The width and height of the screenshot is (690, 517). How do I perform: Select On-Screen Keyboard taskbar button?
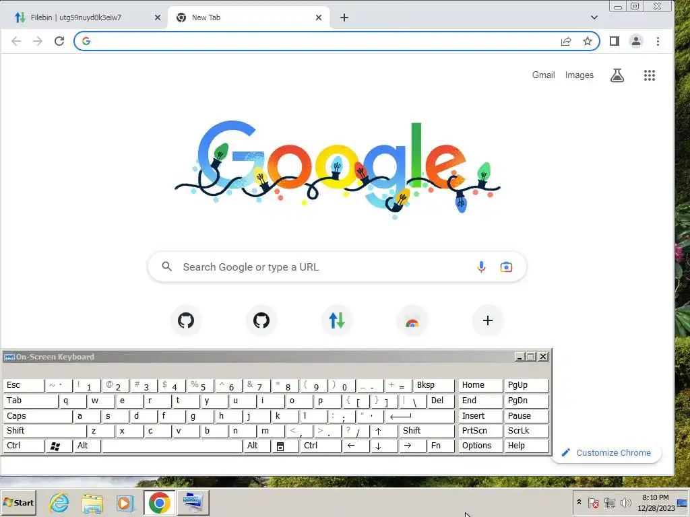193,502
